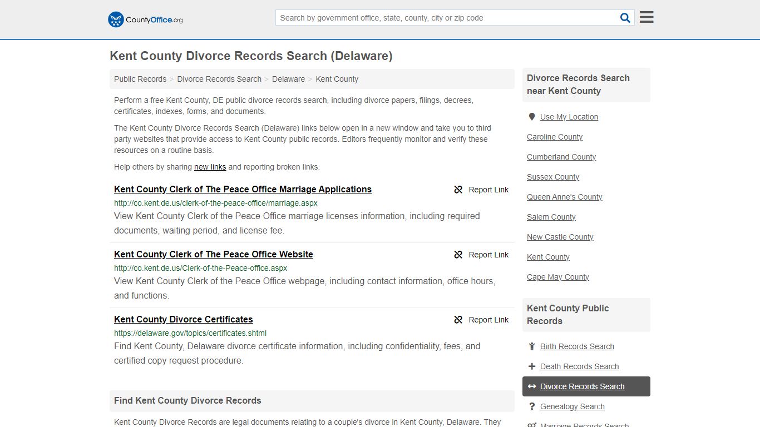Open Birth Records Search
Image resolution: width=760 pixels, height=427 pixels.
577,346
